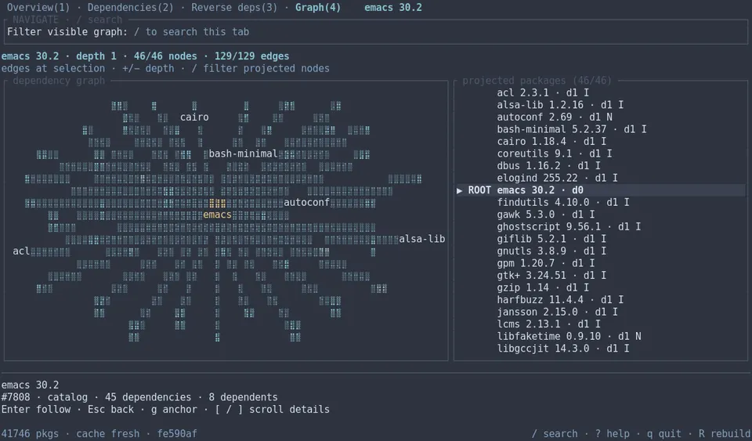Viewport: 752px width, 441px height.
Task: Click '/ filter projected nodes' hint
Action: tap(260, 69)
